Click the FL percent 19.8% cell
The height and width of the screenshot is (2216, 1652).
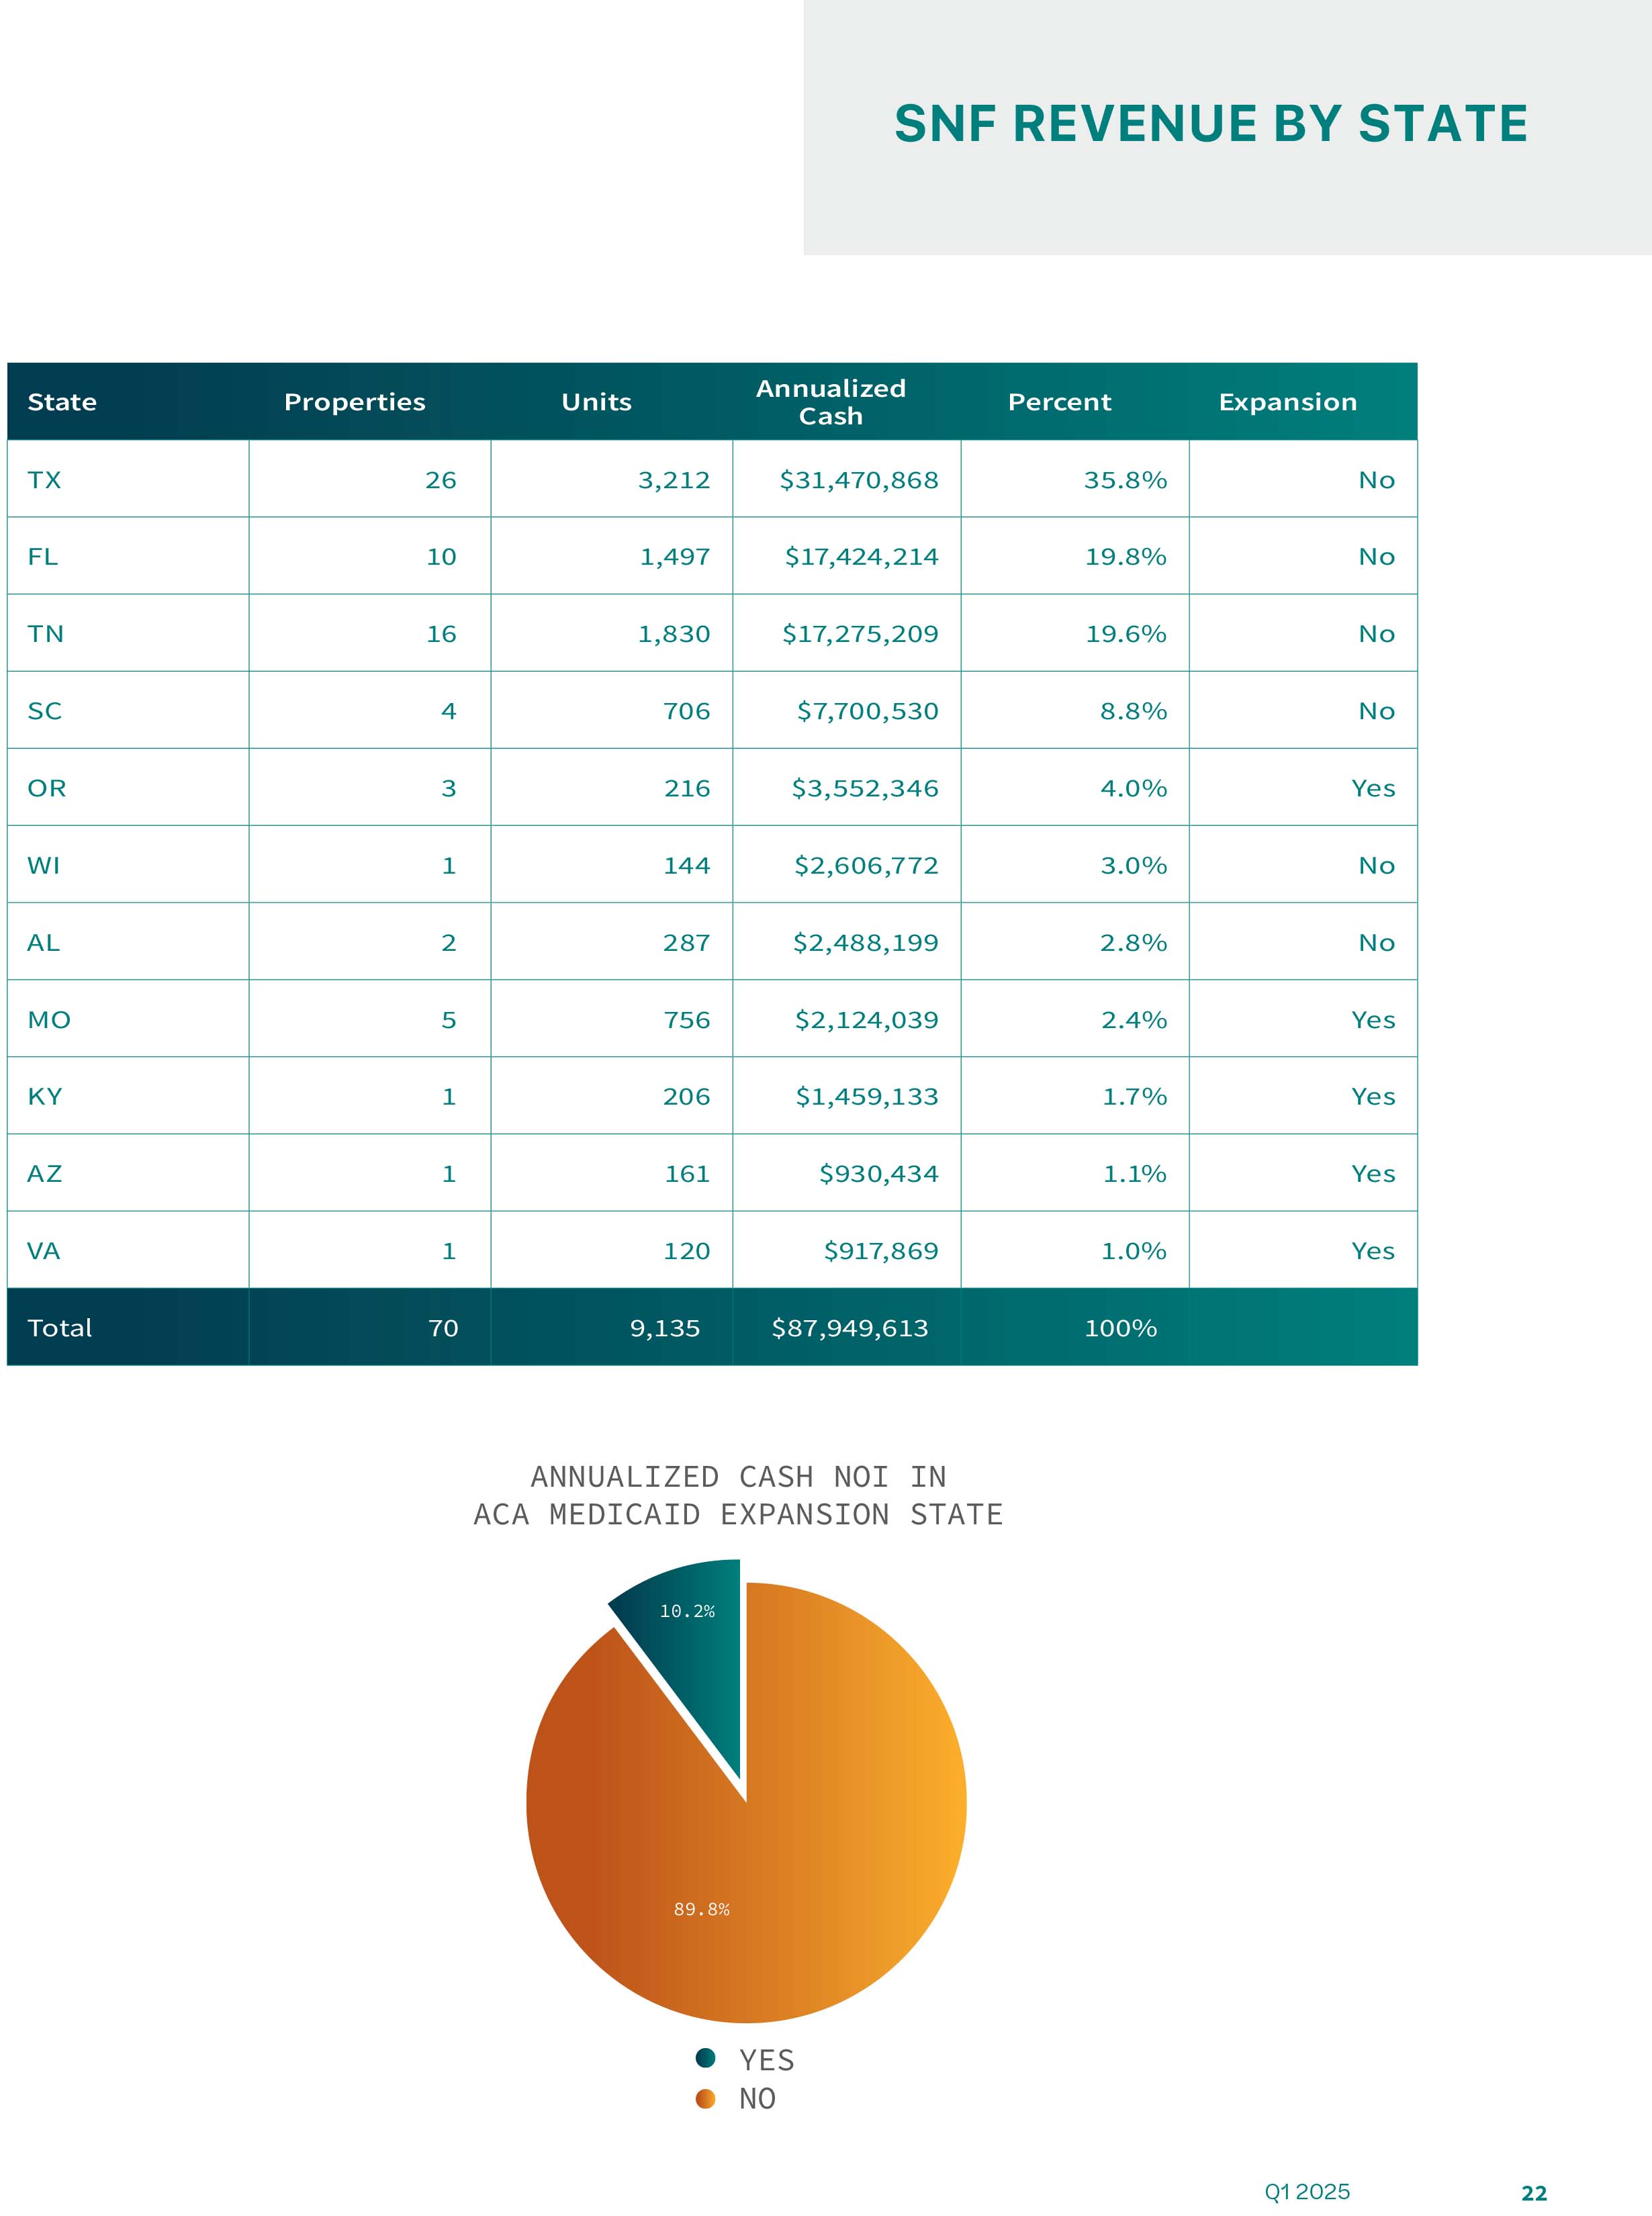(x=1125, y=557)
